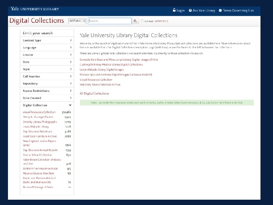Filter by Maurice Durand Han Nom

[x=38, y=173]
